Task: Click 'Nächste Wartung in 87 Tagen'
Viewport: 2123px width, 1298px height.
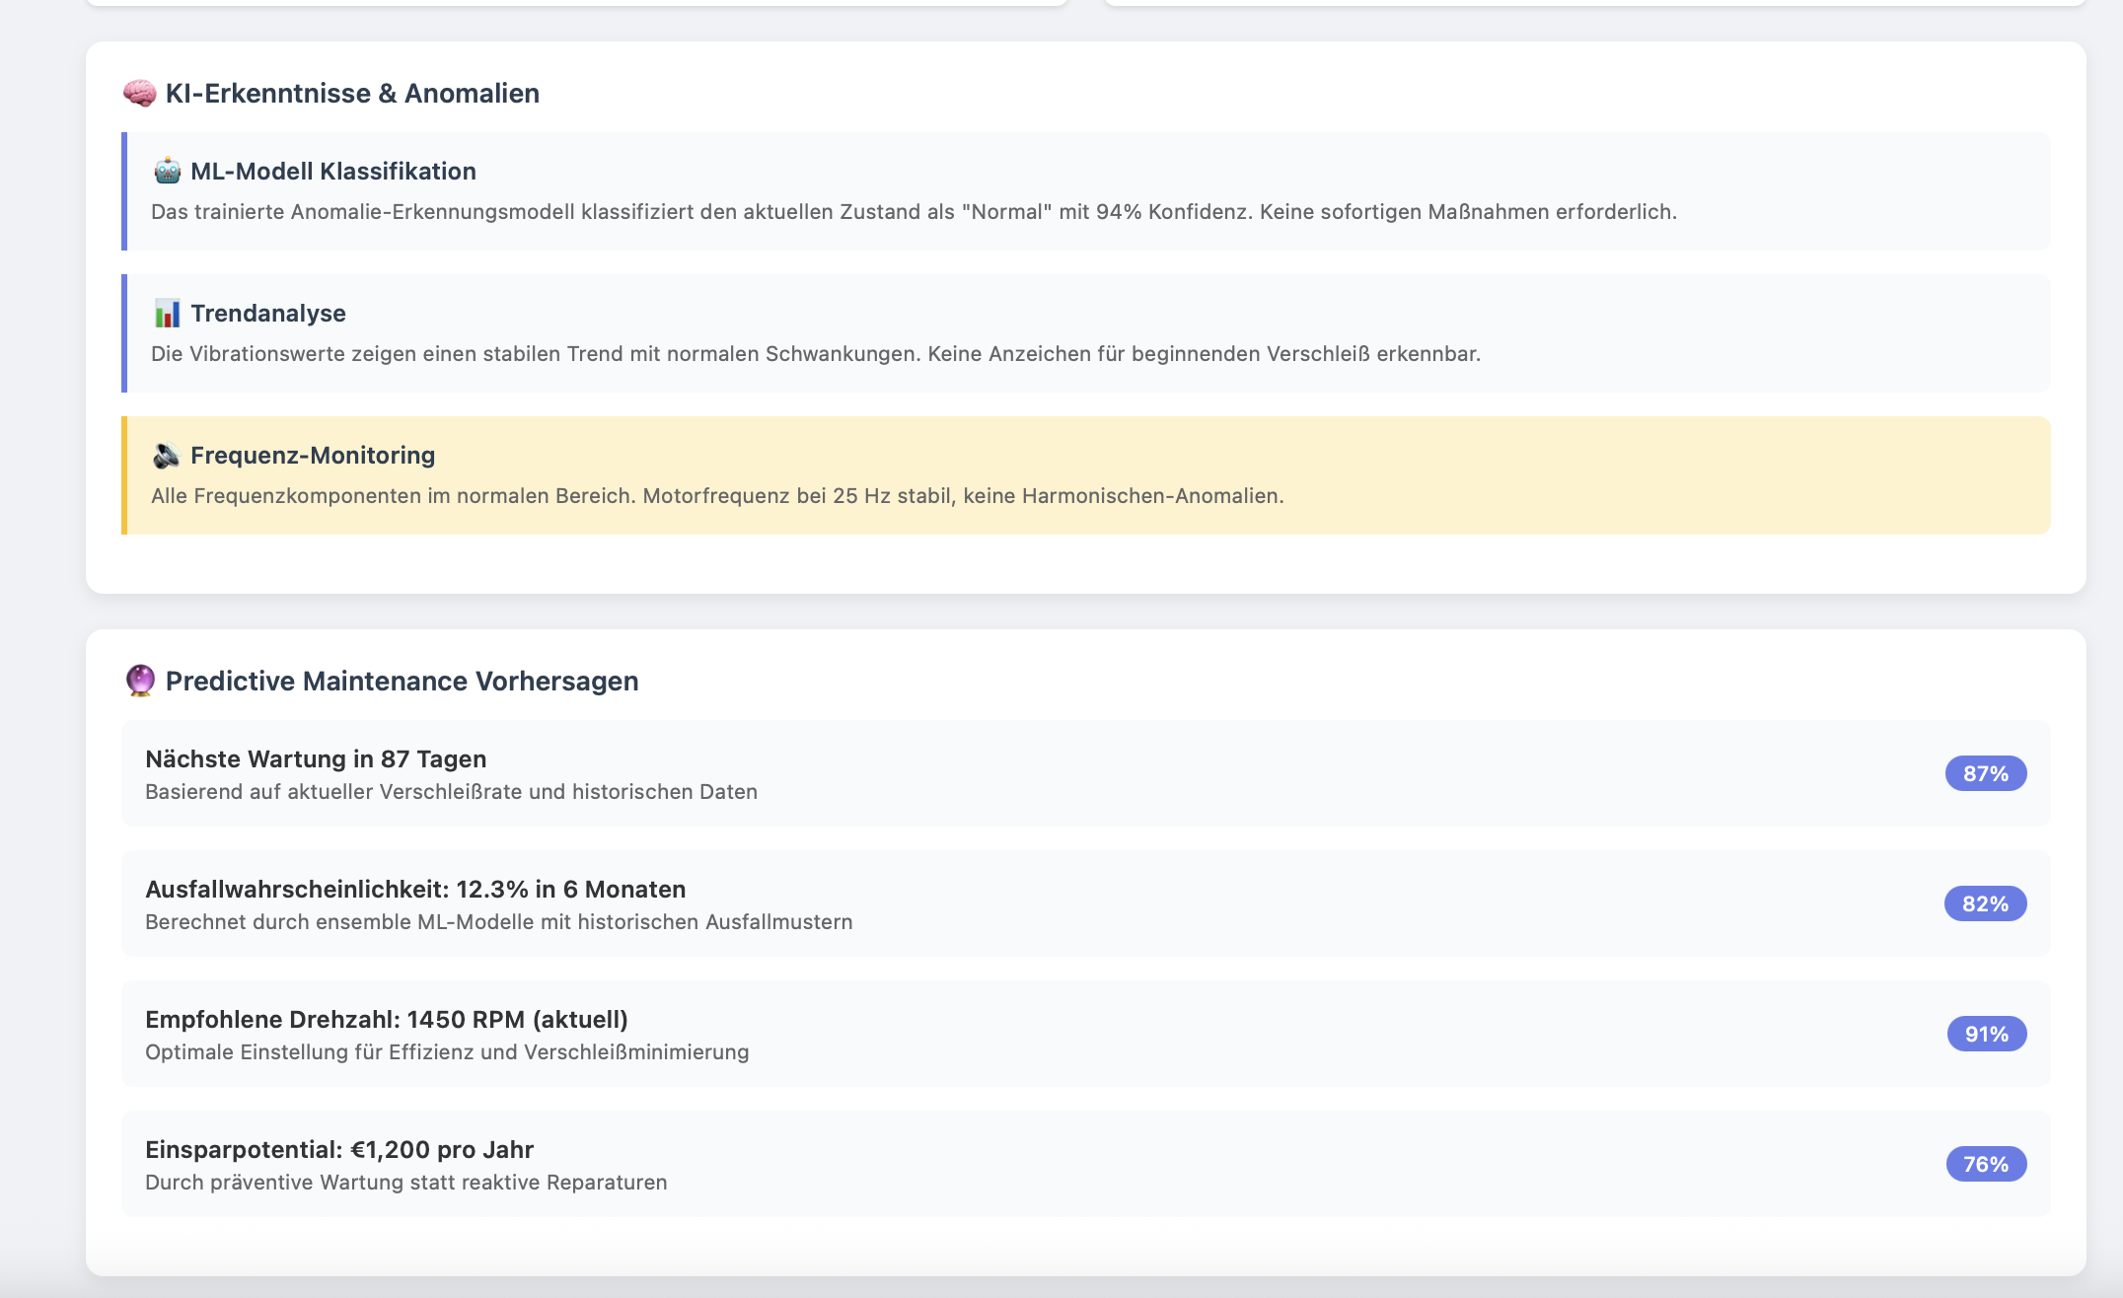Action: [x=316, y=758]
